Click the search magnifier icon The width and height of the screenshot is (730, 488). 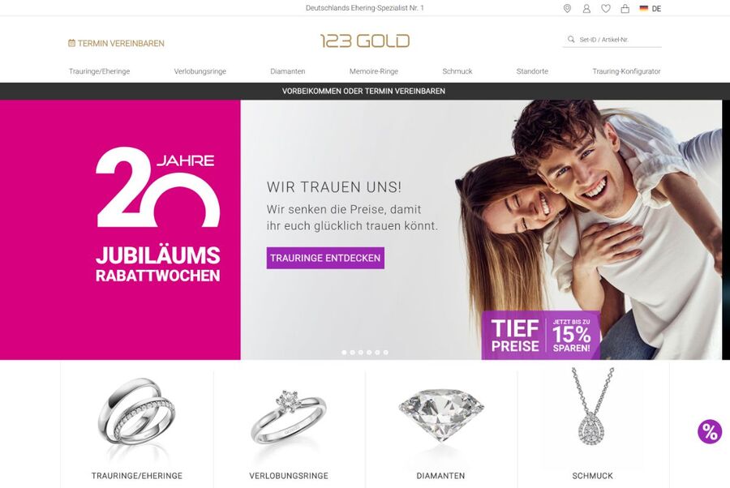pyautogui.click(x=571, y=40)
